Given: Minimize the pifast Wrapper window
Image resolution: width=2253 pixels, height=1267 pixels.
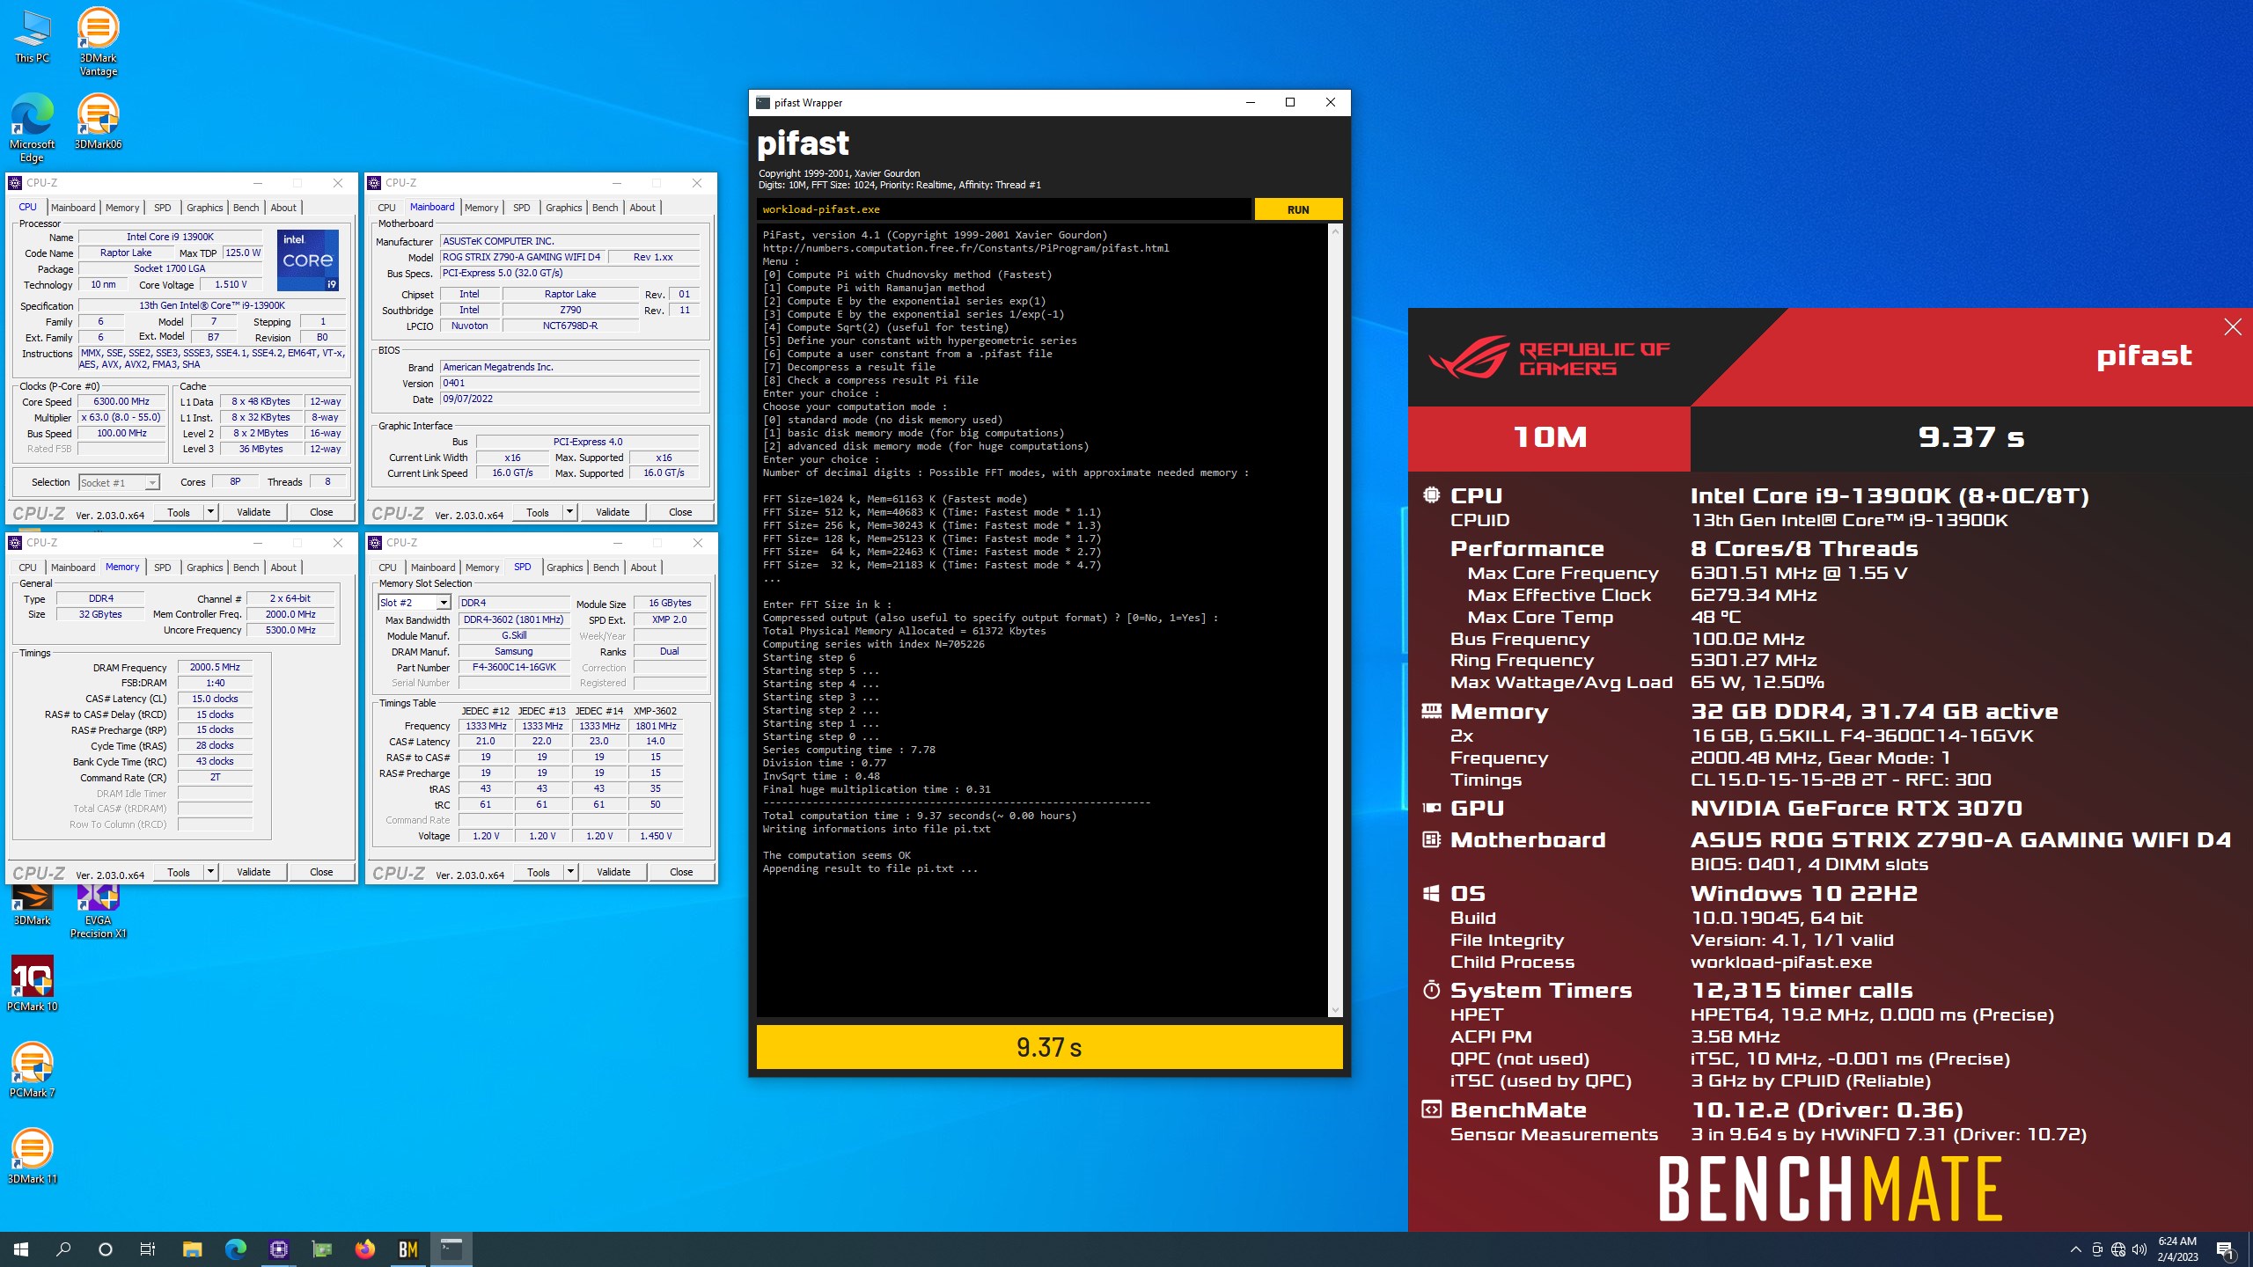Looking at the screenshot, I should (x=1250, y=102).
